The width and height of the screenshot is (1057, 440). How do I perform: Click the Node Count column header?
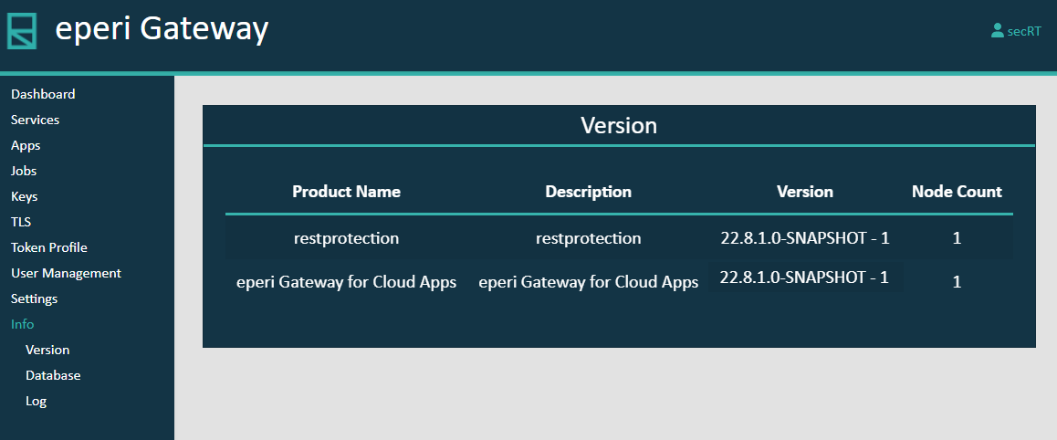[957, 192]
